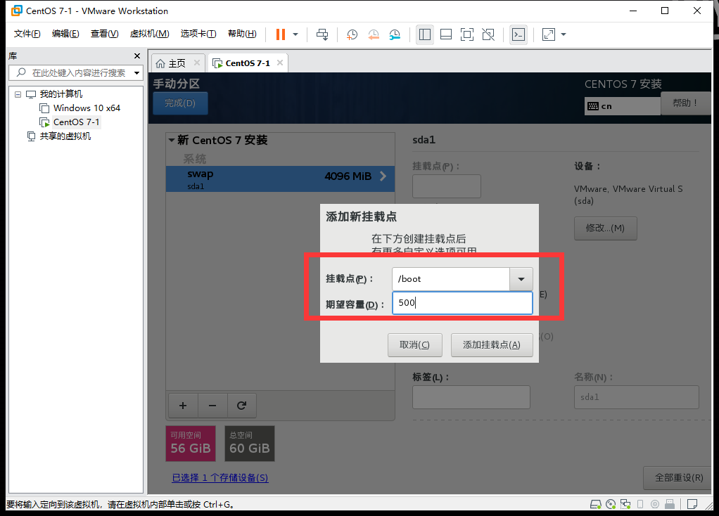Click the 期望容量 input field
719x516 pixels.
(462, 303)
